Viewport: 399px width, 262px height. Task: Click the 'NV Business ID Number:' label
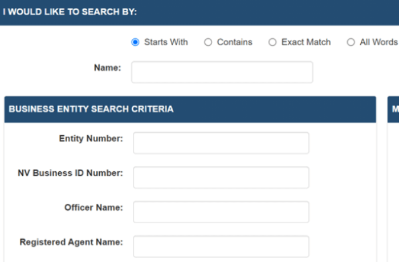[70, 173]
